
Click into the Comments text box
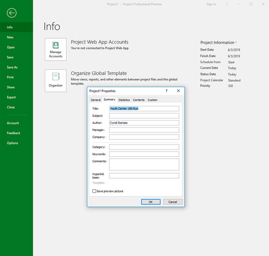144,164
